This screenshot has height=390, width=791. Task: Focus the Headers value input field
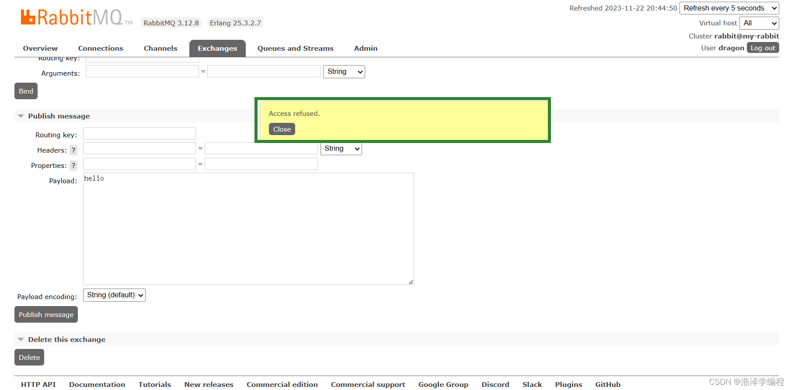point(261,149)
